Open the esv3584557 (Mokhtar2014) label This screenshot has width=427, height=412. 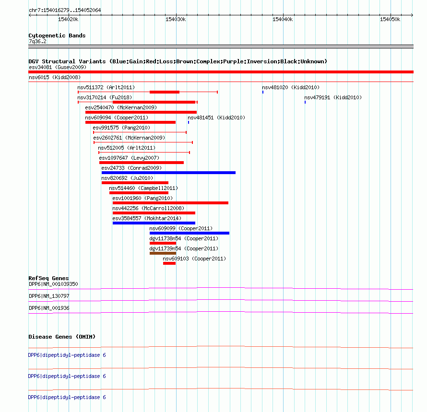[x=147, y=218]
